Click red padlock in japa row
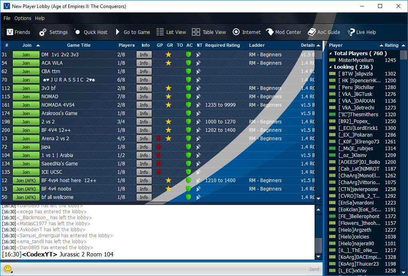The height and width of the screenshot is (276, 408). tap(158, 147)
